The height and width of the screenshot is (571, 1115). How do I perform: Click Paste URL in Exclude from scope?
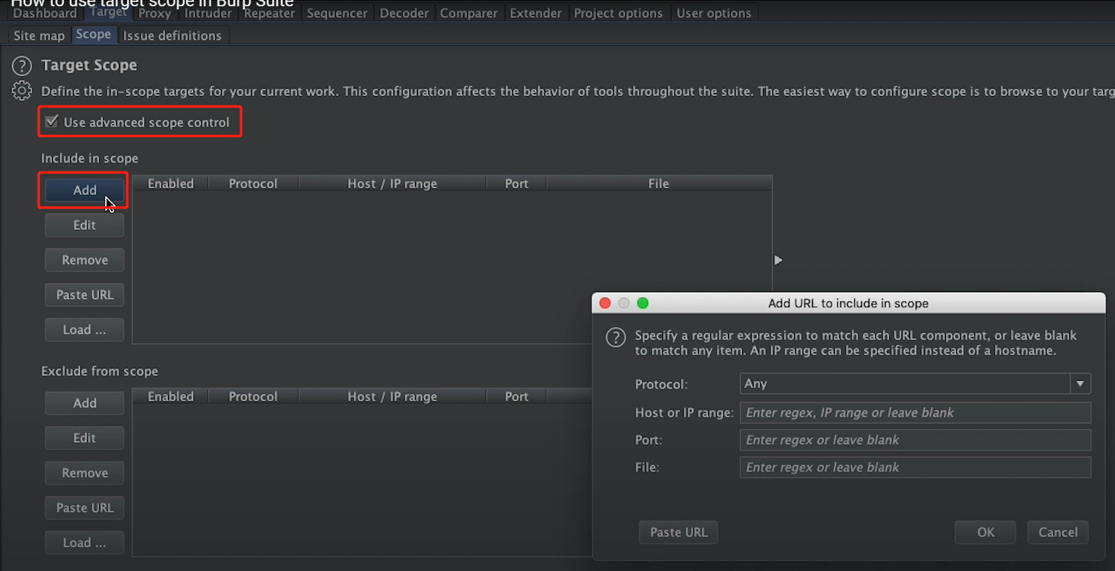coord(84,508)
